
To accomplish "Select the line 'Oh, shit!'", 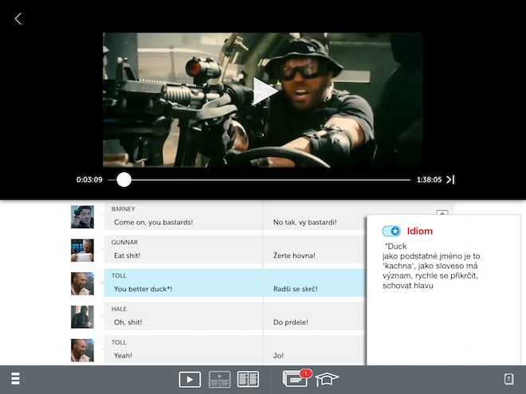I will click(128, 322).
